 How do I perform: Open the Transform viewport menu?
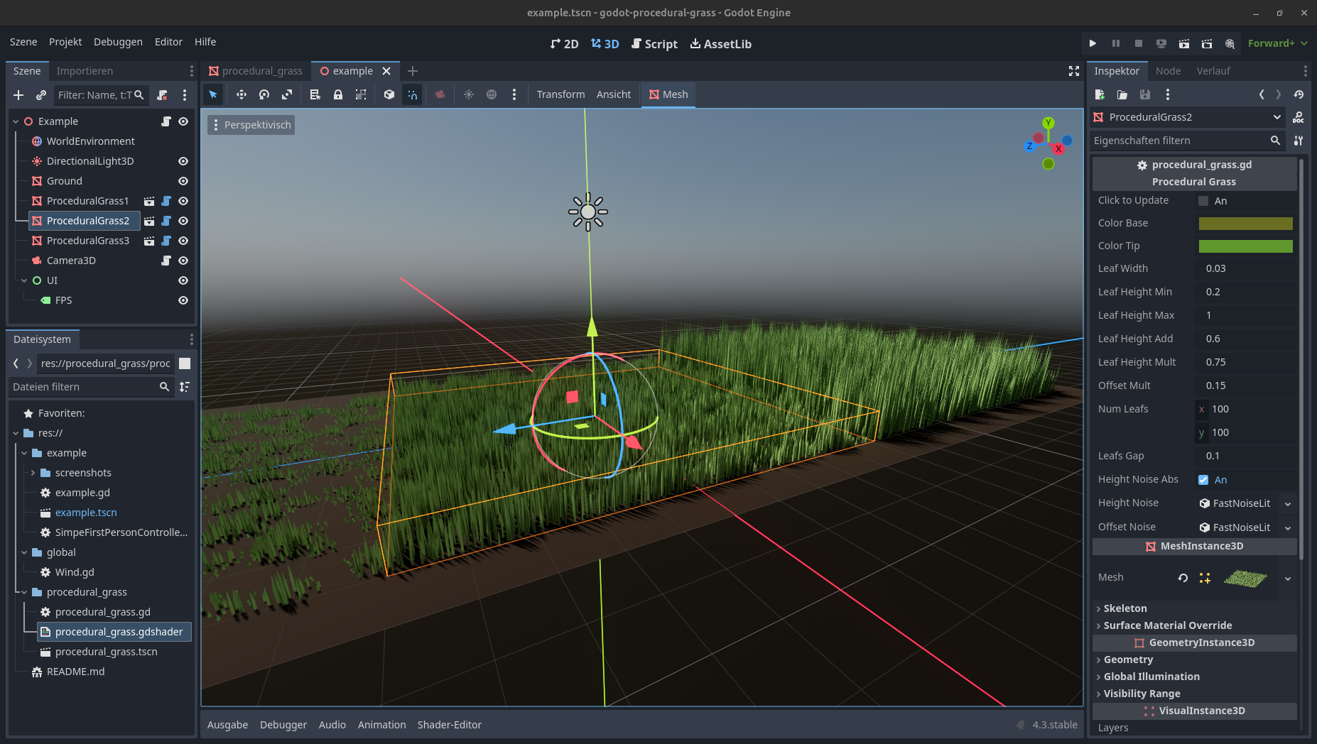pos(560,94)
